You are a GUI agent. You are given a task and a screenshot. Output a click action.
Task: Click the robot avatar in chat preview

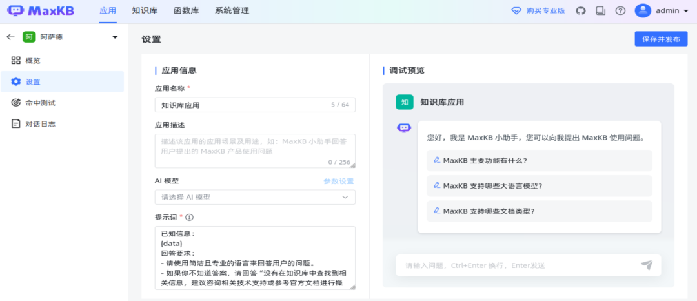(x=403, y=128)
